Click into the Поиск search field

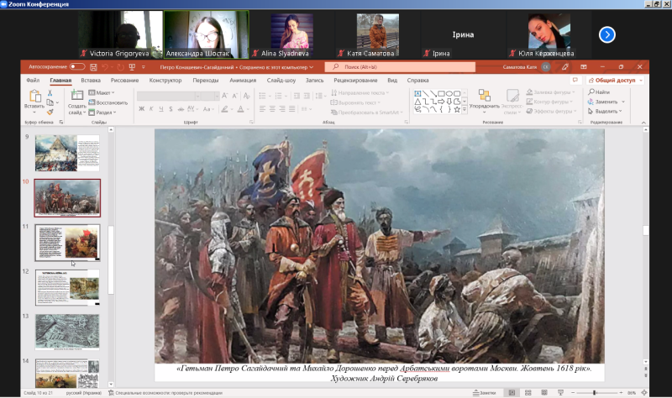point(400,67)
